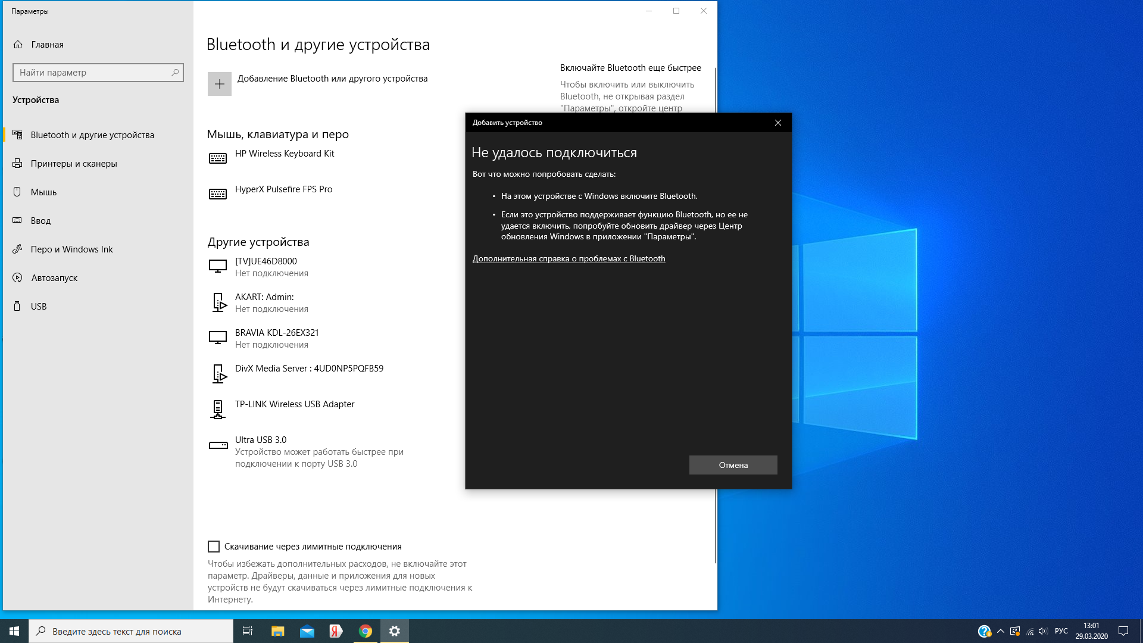The width and height of the screenshot is (1143, 643).
Task: Show hidden system tray icons
Action: click(1000, 631)
